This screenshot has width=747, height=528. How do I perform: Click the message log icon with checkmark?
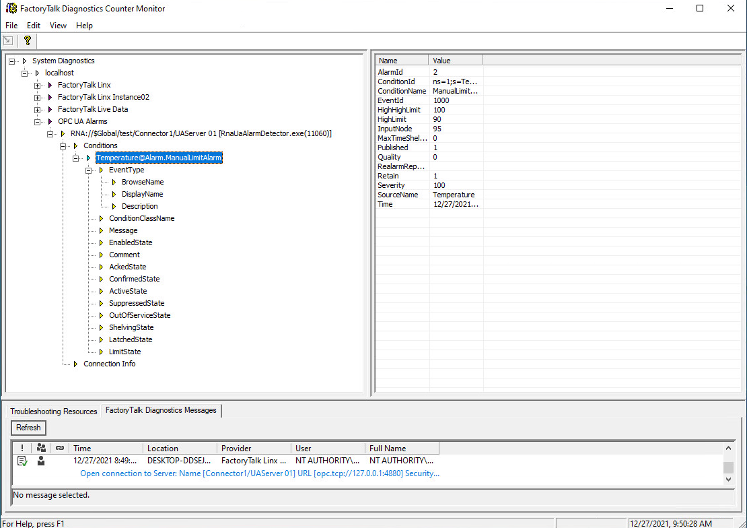(x=22, y=461)
